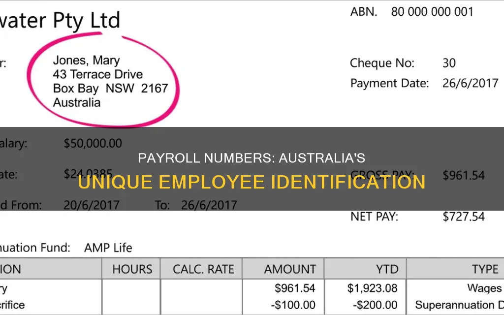Click the period start date 20/6/2017

91,205
